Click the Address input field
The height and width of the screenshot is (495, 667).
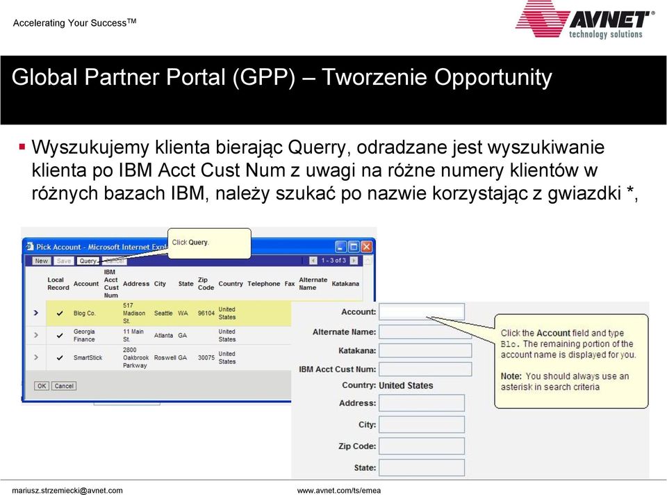click(x=422, y=403)
